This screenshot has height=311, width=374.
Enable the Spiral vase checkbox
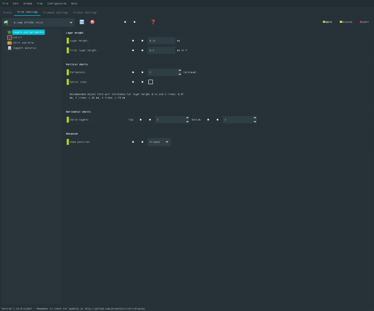click(x=151, y=82)
